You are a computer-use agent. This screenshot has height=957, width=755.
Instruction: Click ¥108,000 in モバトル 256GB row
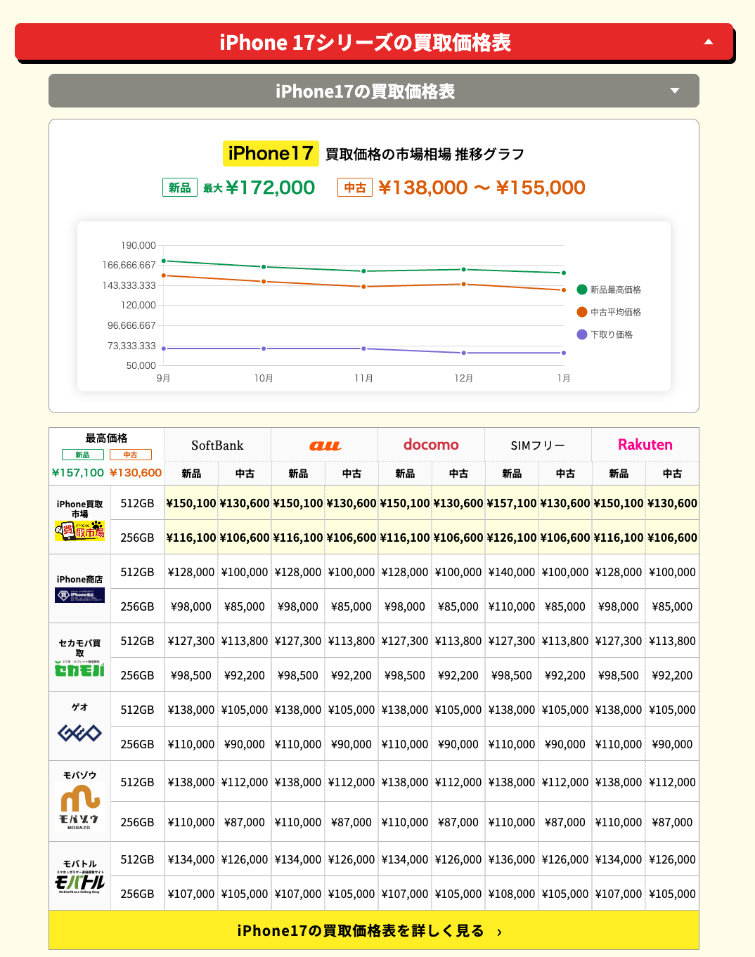tap(512, 894)
